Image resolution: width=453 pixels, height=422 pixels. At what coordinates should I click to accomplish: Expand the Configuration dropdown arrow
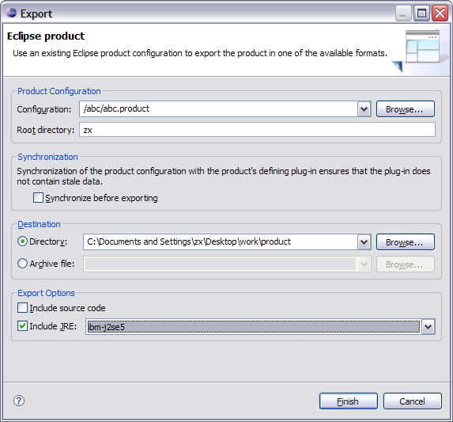pos(364,109)
